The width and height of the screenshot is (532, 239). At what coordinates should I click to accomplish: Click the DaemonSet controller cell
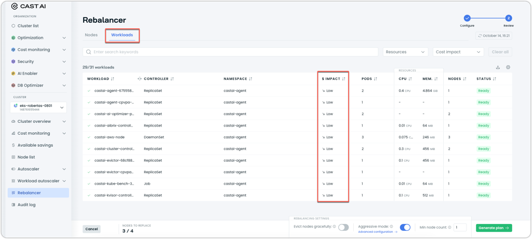(x=153, y=137)
